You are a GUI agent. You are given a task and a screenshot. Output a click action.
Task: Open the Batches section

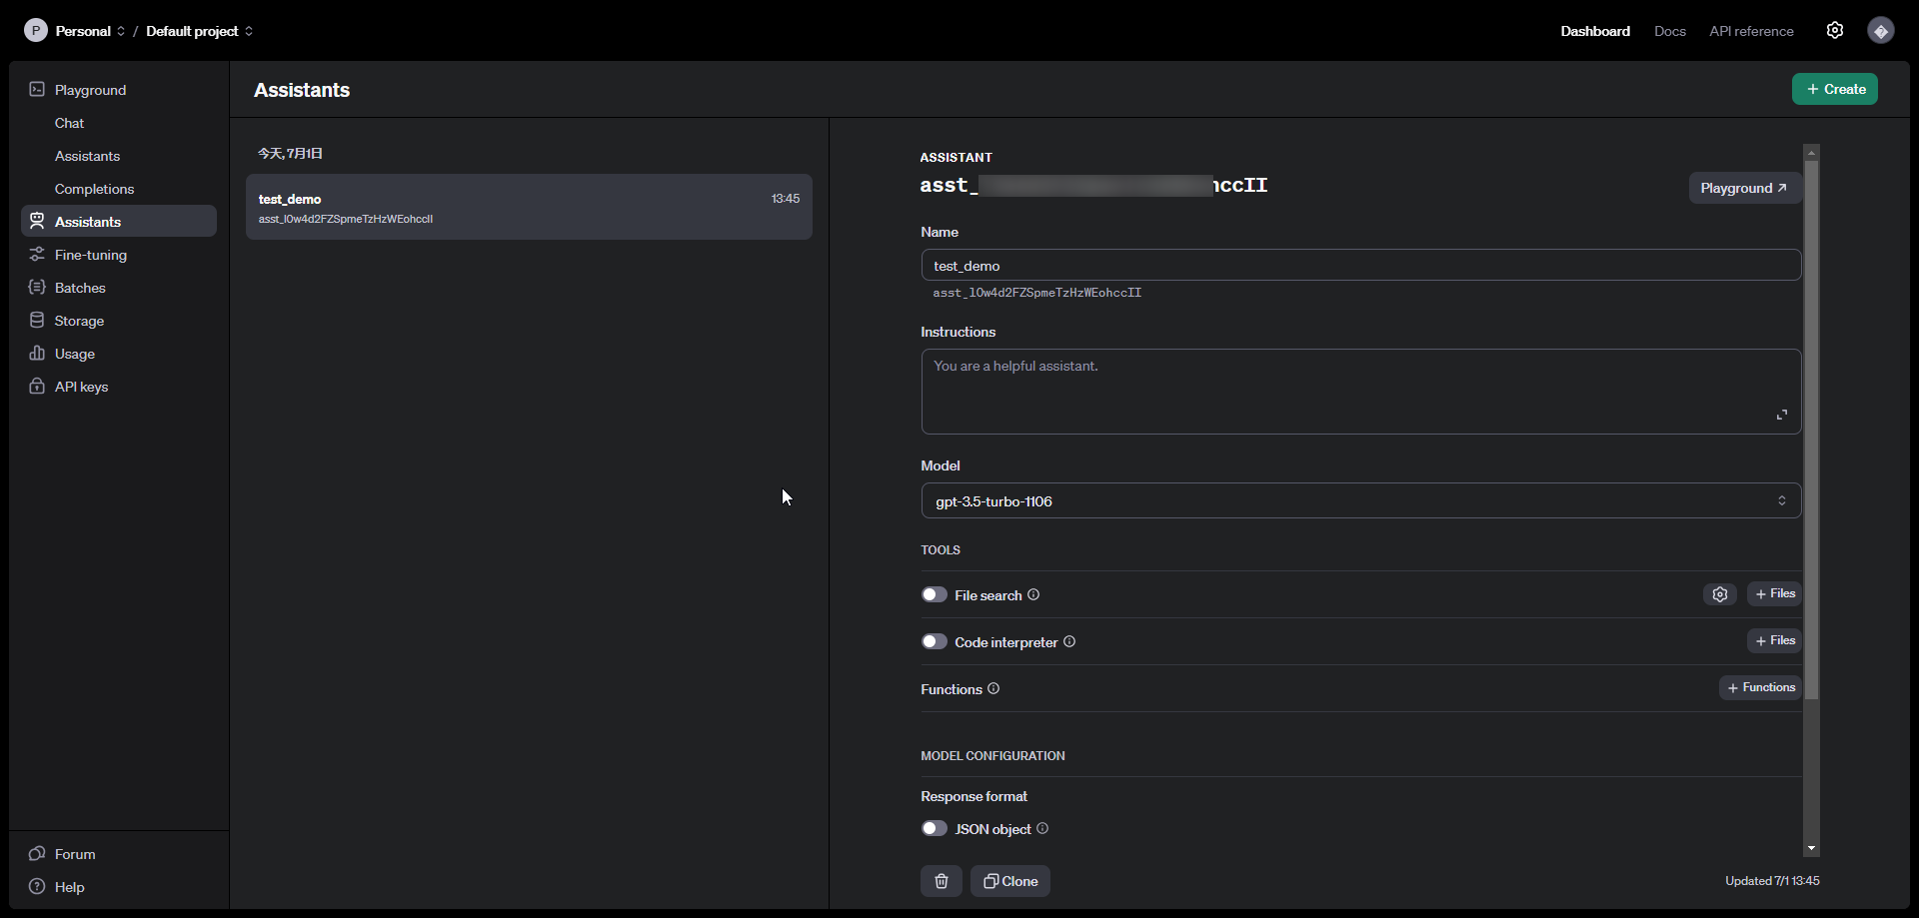click(79, 288)
